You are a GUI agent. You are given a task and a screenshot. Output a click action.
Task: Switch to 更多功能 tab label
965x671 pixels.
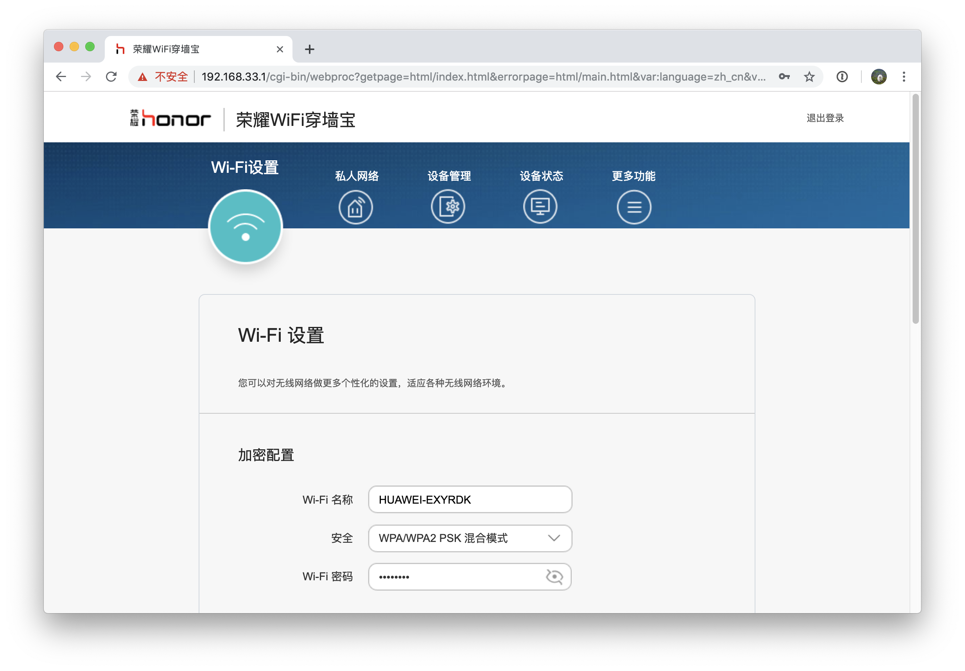tap(633, 176)
